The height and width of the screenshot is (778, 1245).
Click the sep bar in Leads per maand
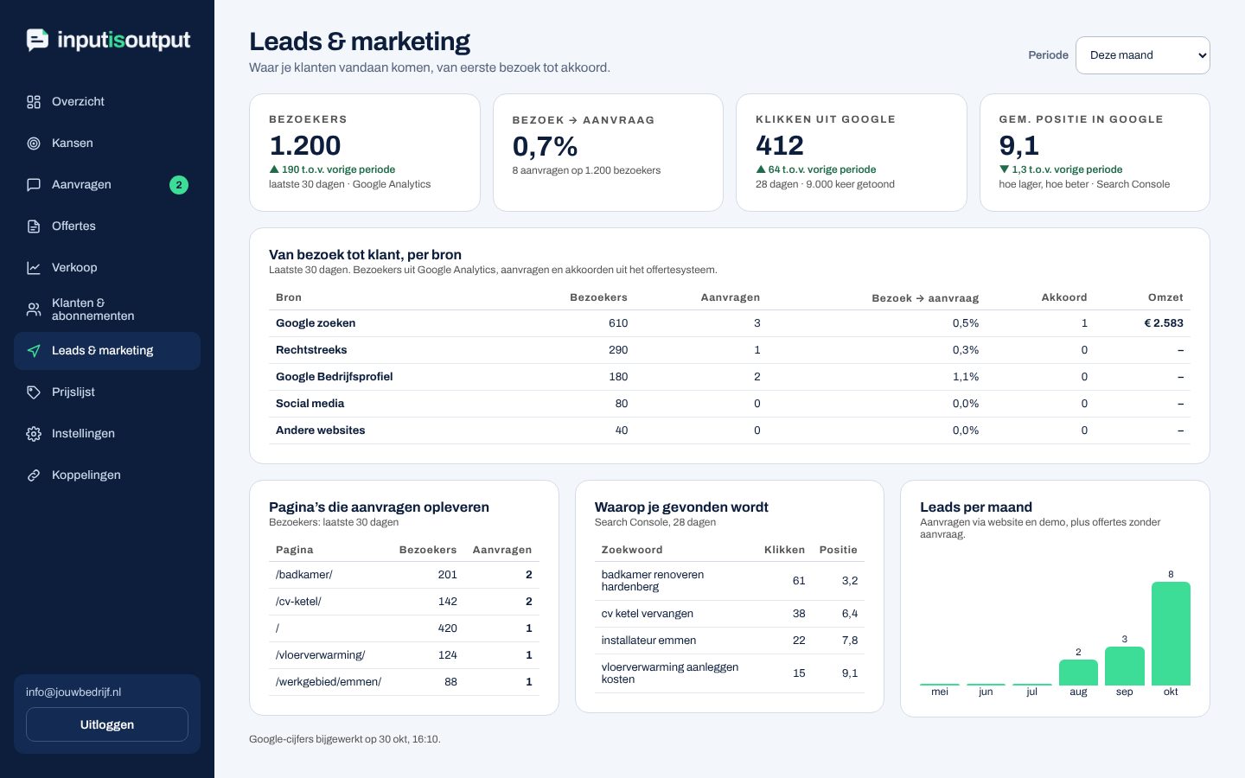[x=1124, y=666]
